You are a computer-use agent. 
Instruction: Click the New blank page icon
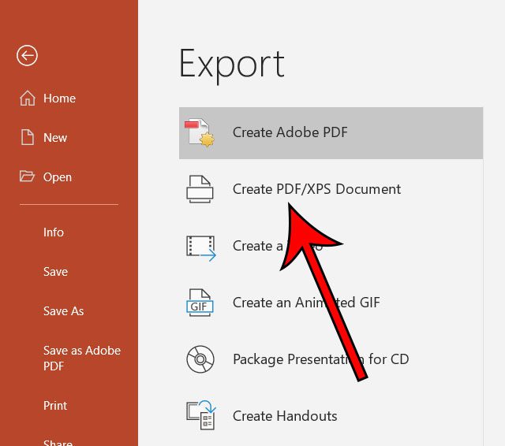[28, 137]
